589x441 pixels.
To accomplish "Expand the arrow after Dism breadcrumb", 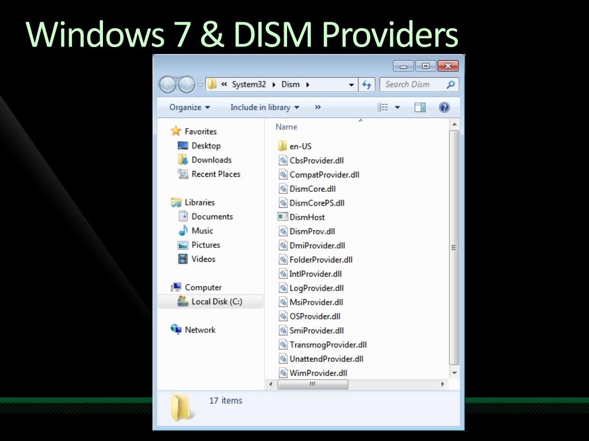I will pyautogui.click(x=308, y=85).
